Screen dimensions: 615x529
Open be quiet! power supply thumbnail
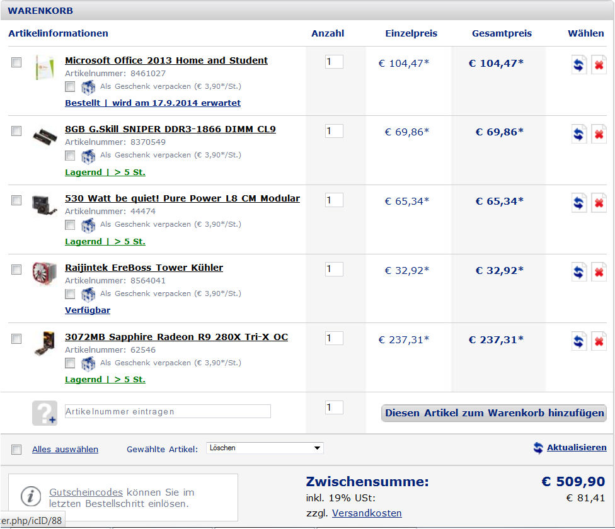[45, 205]
